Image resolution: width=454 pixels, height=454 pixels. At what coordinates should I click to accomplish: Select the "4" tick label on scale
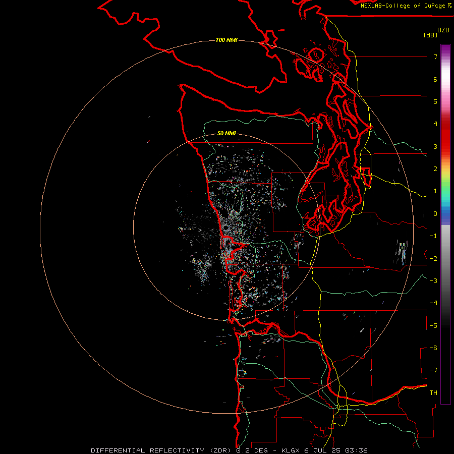(x=435, y=124)
